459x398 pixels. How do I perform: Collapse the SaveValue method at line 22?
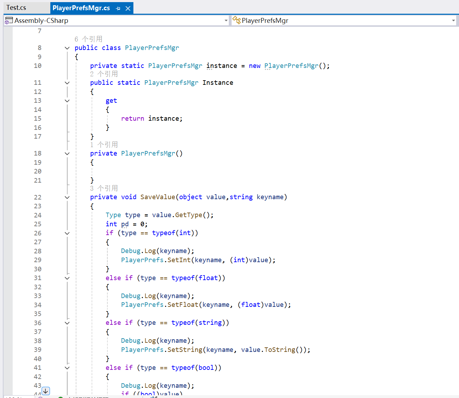(67, 197)
